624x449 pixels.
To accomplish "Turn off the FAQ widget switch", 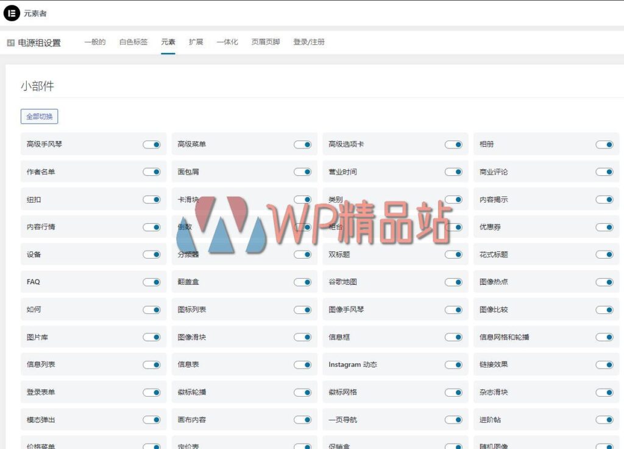I will click(152, 282).
